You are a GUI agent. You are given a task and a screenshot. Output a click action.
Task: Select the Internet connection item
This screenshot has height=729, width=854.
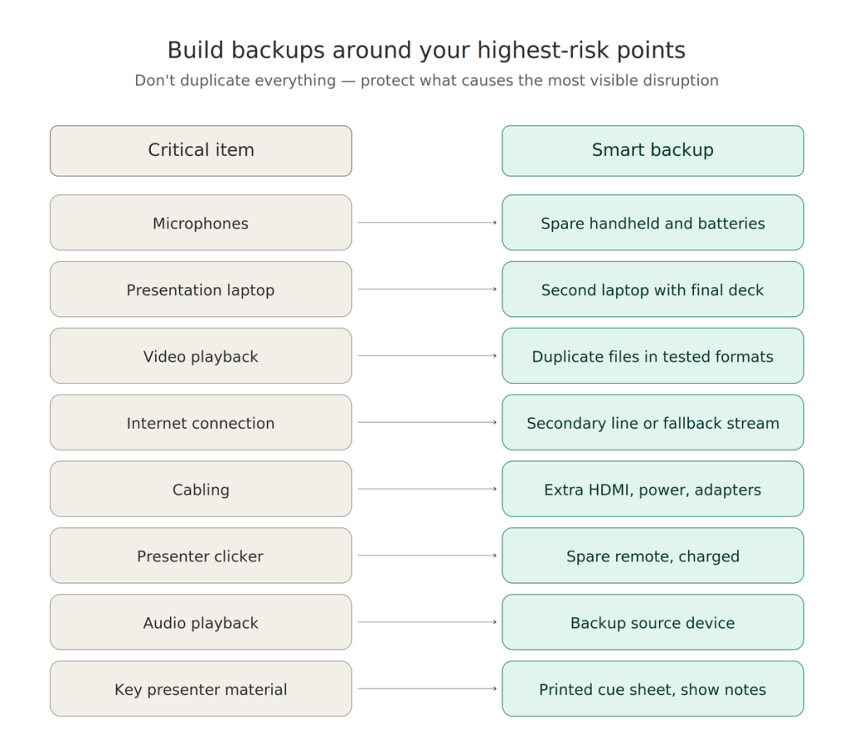click(200, 423)
